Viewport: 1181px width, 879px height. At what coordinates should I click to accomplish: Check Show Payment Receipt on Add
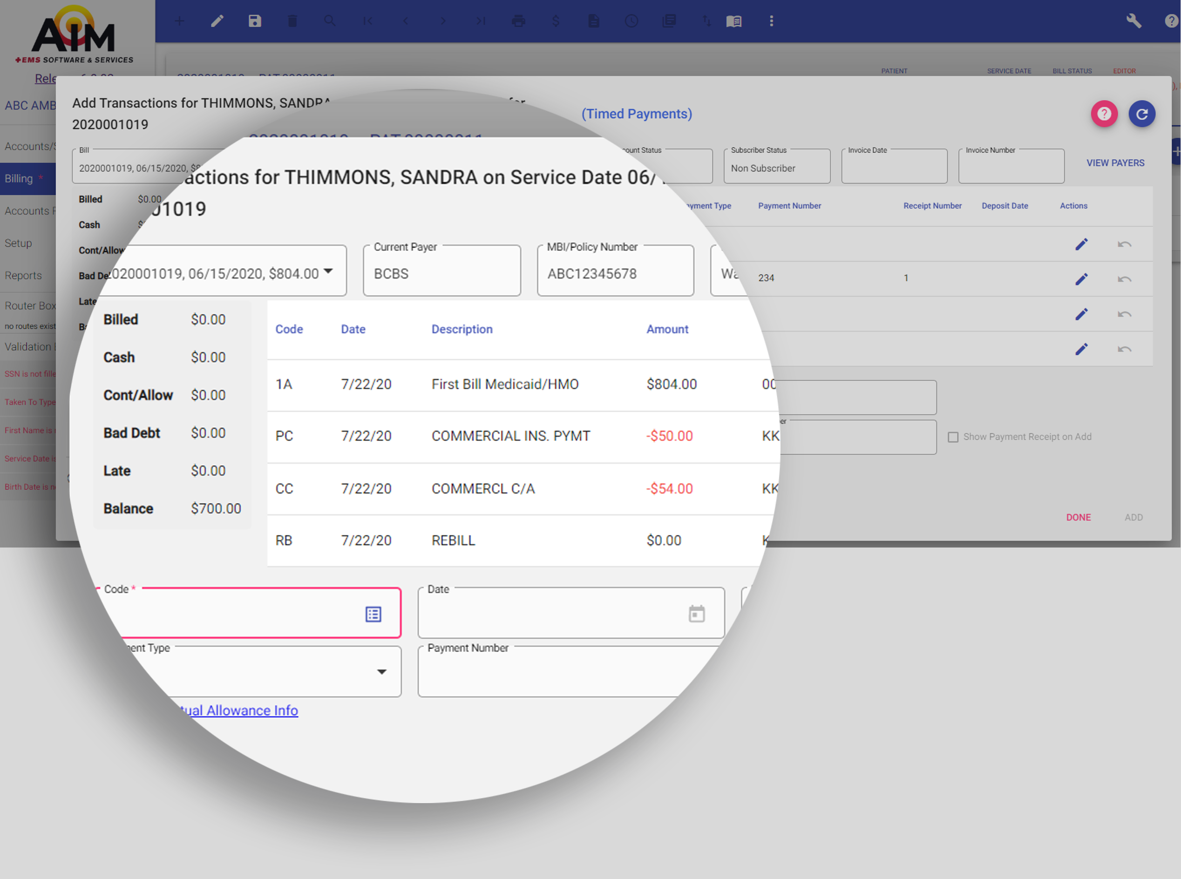point(953,437)
